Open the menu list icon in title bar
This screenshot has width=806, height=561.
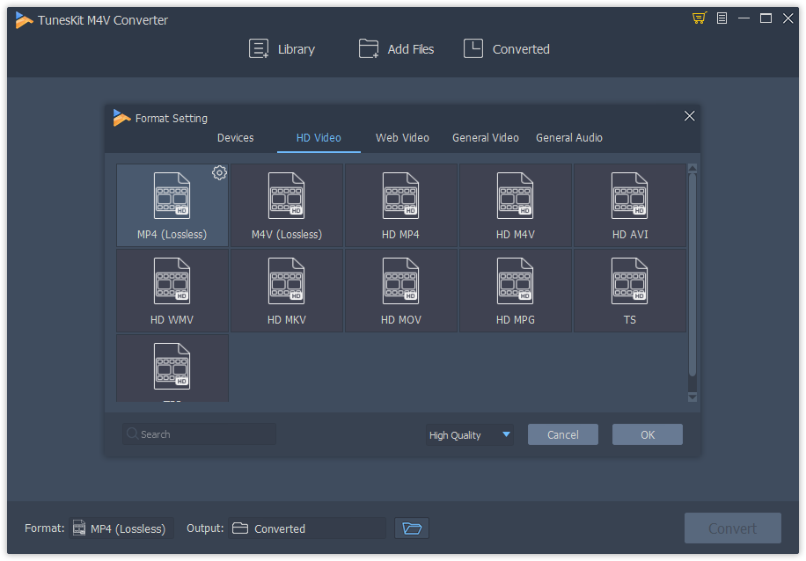[x=722, y=18]
